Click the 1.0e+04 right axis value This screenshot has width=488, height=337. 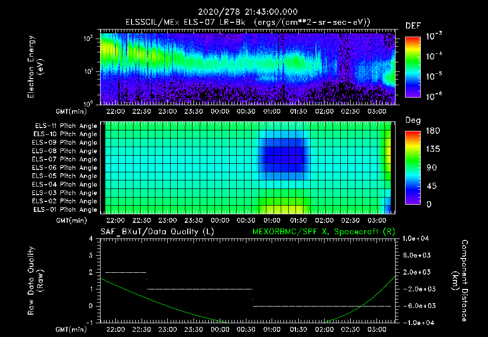tap(416, 239)
